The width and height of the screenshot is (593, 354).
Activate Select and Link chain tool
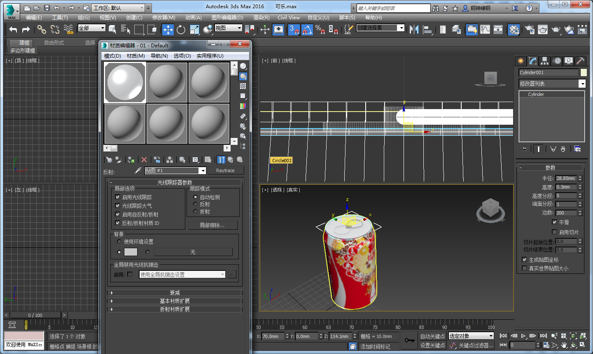(x=42, y=29)
